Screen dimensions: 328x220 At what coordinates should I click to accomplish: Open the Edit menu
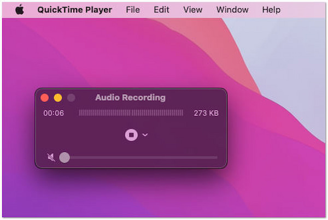[x=161, y=10]
